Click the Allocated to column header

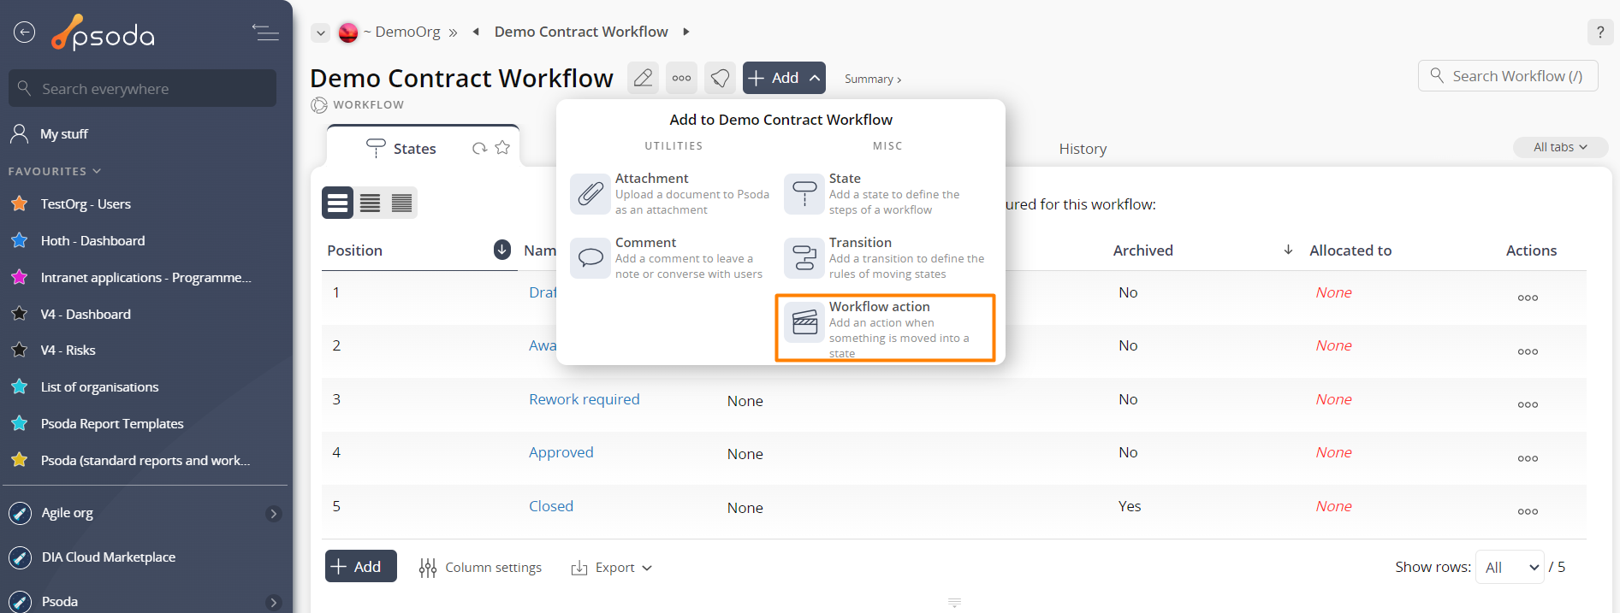point(1350,251)
